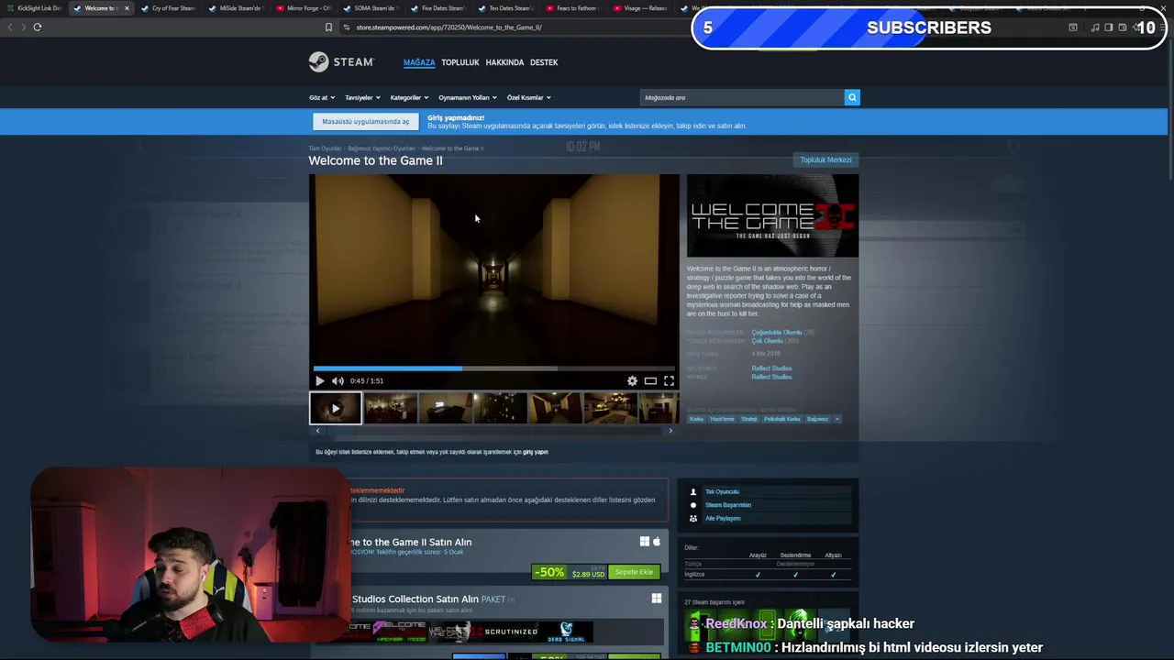Select the Psikolojik Korku tag
The image size is (1174, 660).
[782, 419]
